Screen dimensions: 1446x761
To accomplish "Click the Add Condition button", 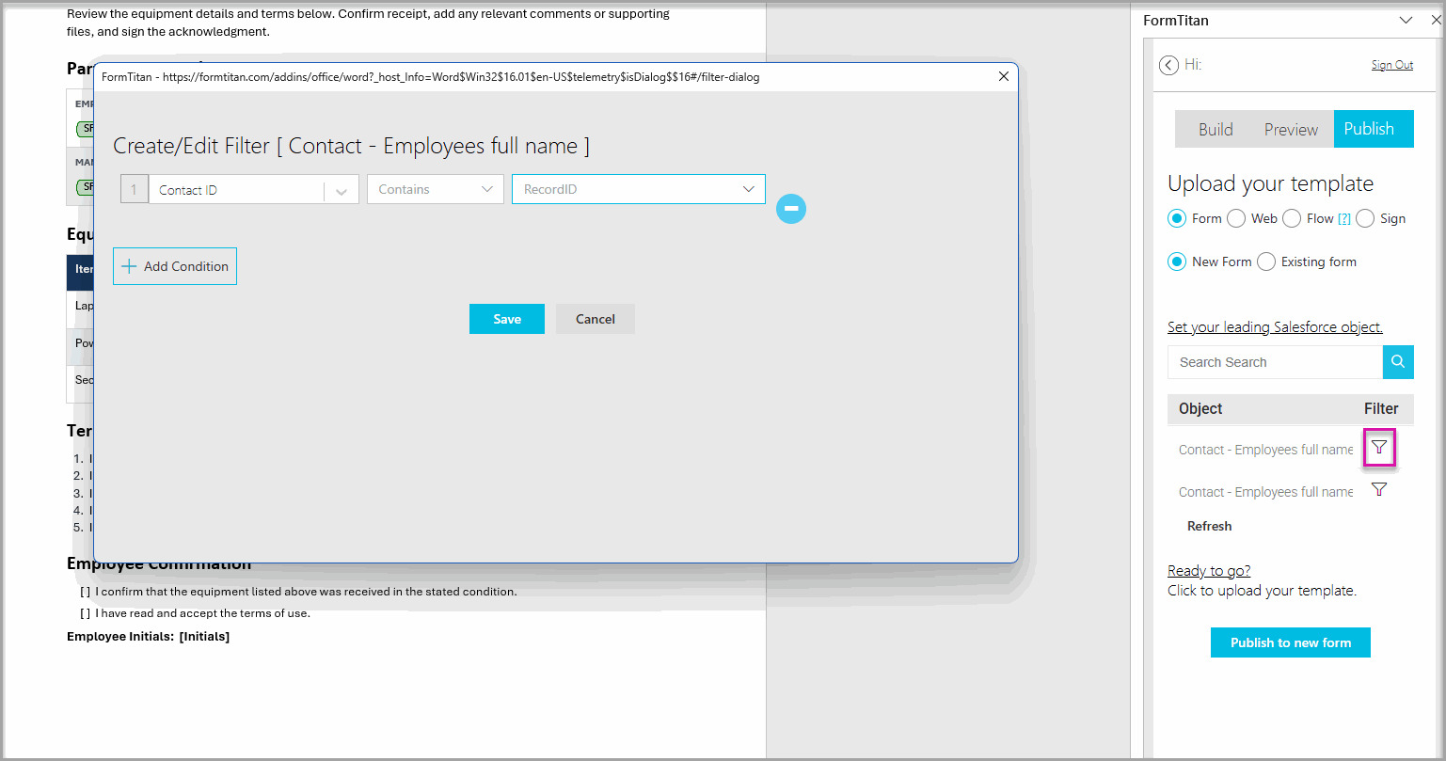I will click(x=175, y=266).
